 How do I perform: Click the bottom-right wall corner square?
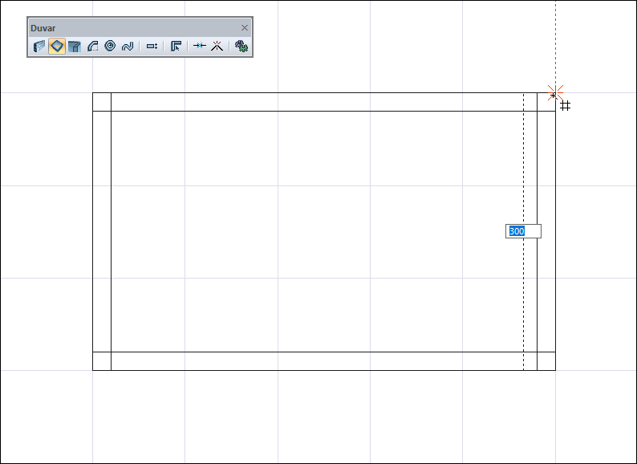[546, 361]
